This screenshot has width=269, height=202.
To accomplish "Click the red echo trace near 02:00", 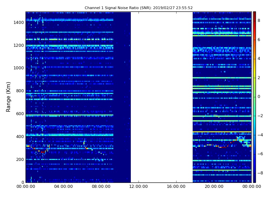I will pyautogui.click(x=43, y=152).
